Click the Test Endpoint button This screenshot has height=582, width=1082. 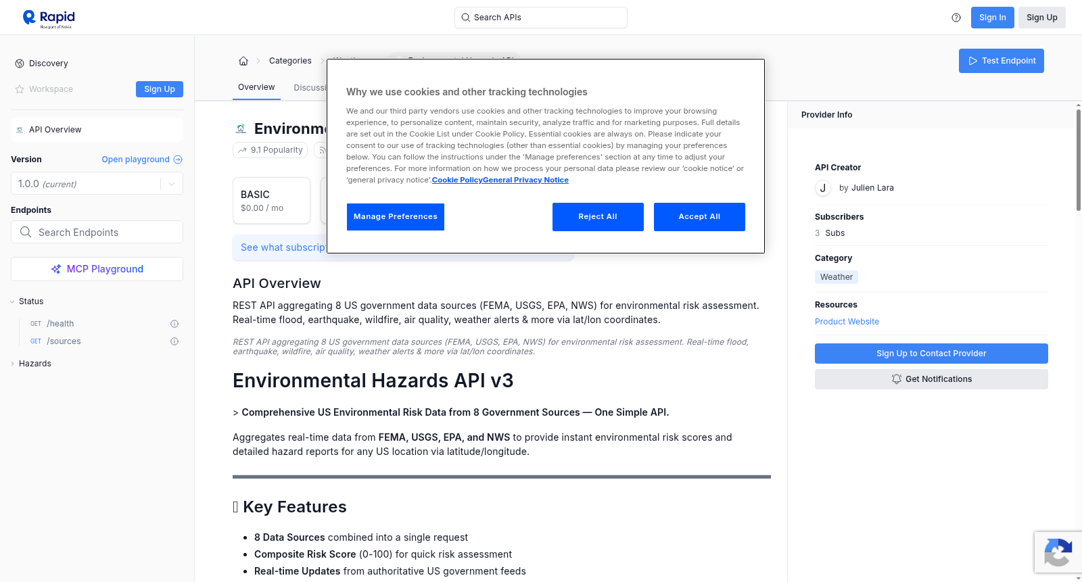click(x=1001, y=61)
